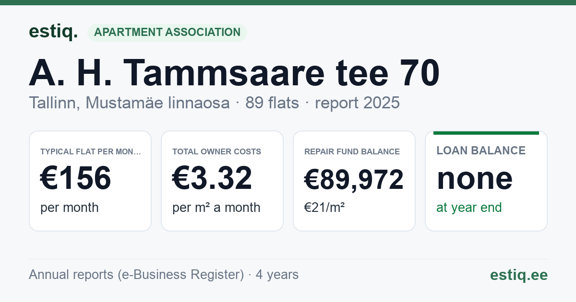
Task: Select the APARTMENT ASSOCIATION badge
Action: [167, 33]
